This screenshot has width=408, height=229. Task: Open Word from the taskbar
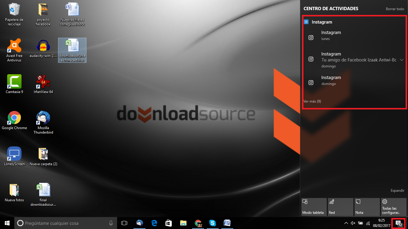[x=227, y=223]
